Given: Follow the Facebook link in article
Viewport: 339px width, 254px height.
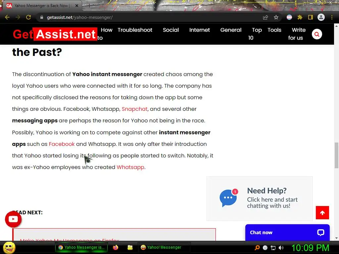Looking at the screenshot, I should pyautogui.click(x=62, y=144).
